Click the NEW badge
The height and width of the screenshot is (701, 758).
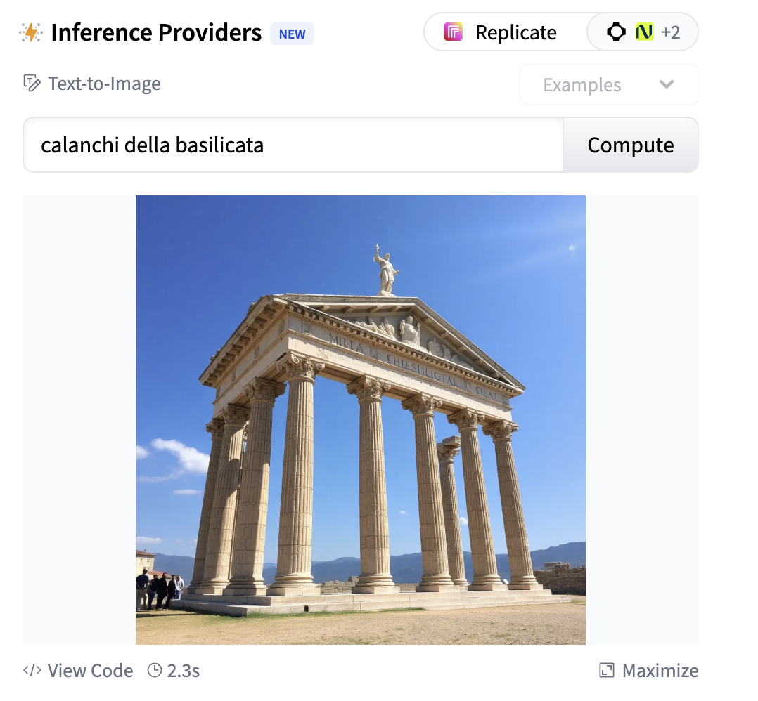[292, 34]
